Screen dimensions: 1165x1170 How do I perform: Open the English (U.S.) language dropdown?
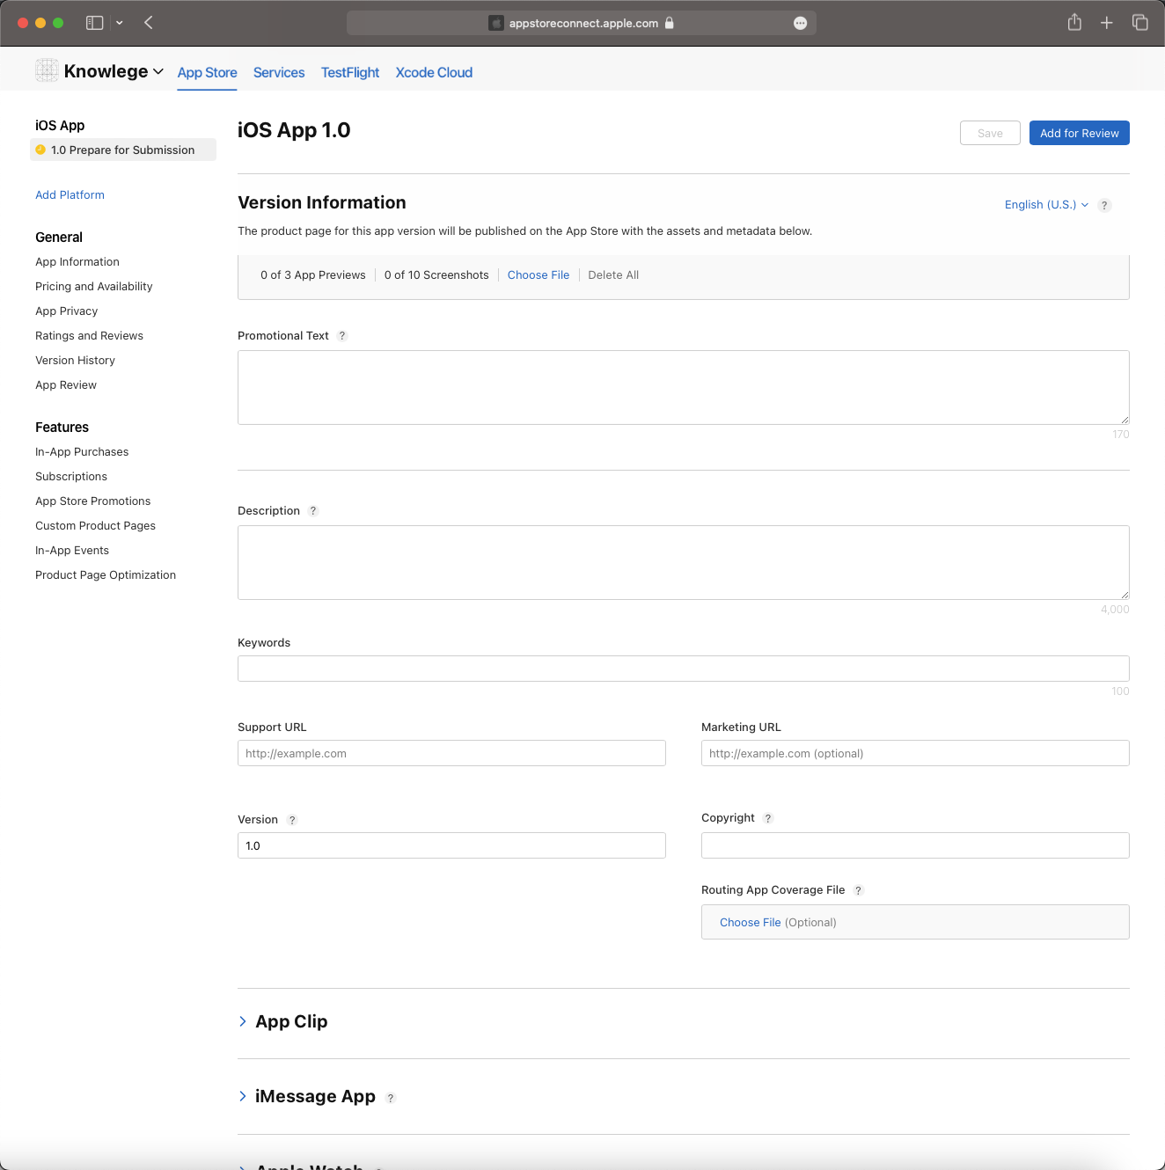1046,205
